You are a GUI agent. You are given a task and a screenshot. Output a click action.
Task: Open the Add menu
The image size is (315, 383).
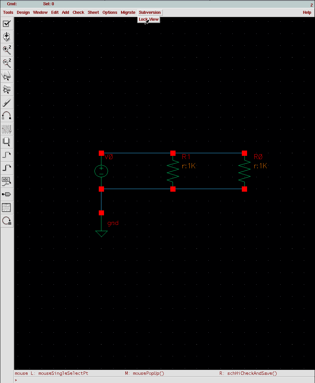[x=65, y=12]
